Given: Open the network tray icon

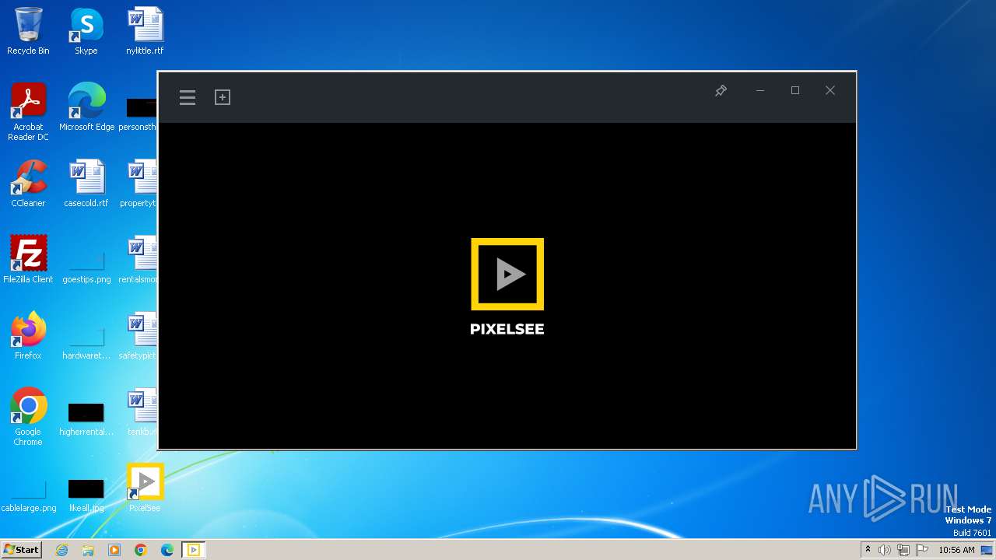Looking at the screenshot, I should click(x=903, y=550).
